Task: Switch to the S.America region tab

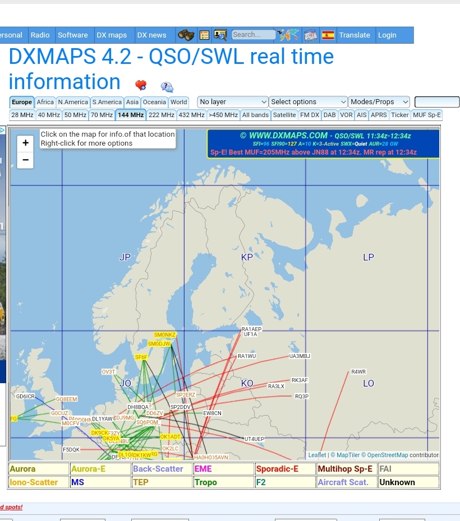Action: tap(107, 102)
